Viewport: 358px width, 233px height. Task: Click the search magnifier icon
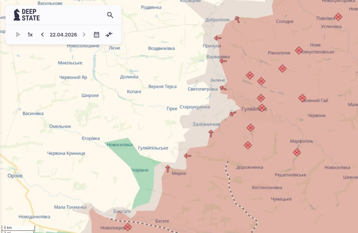pyautogui.click(x=110, y=15)
